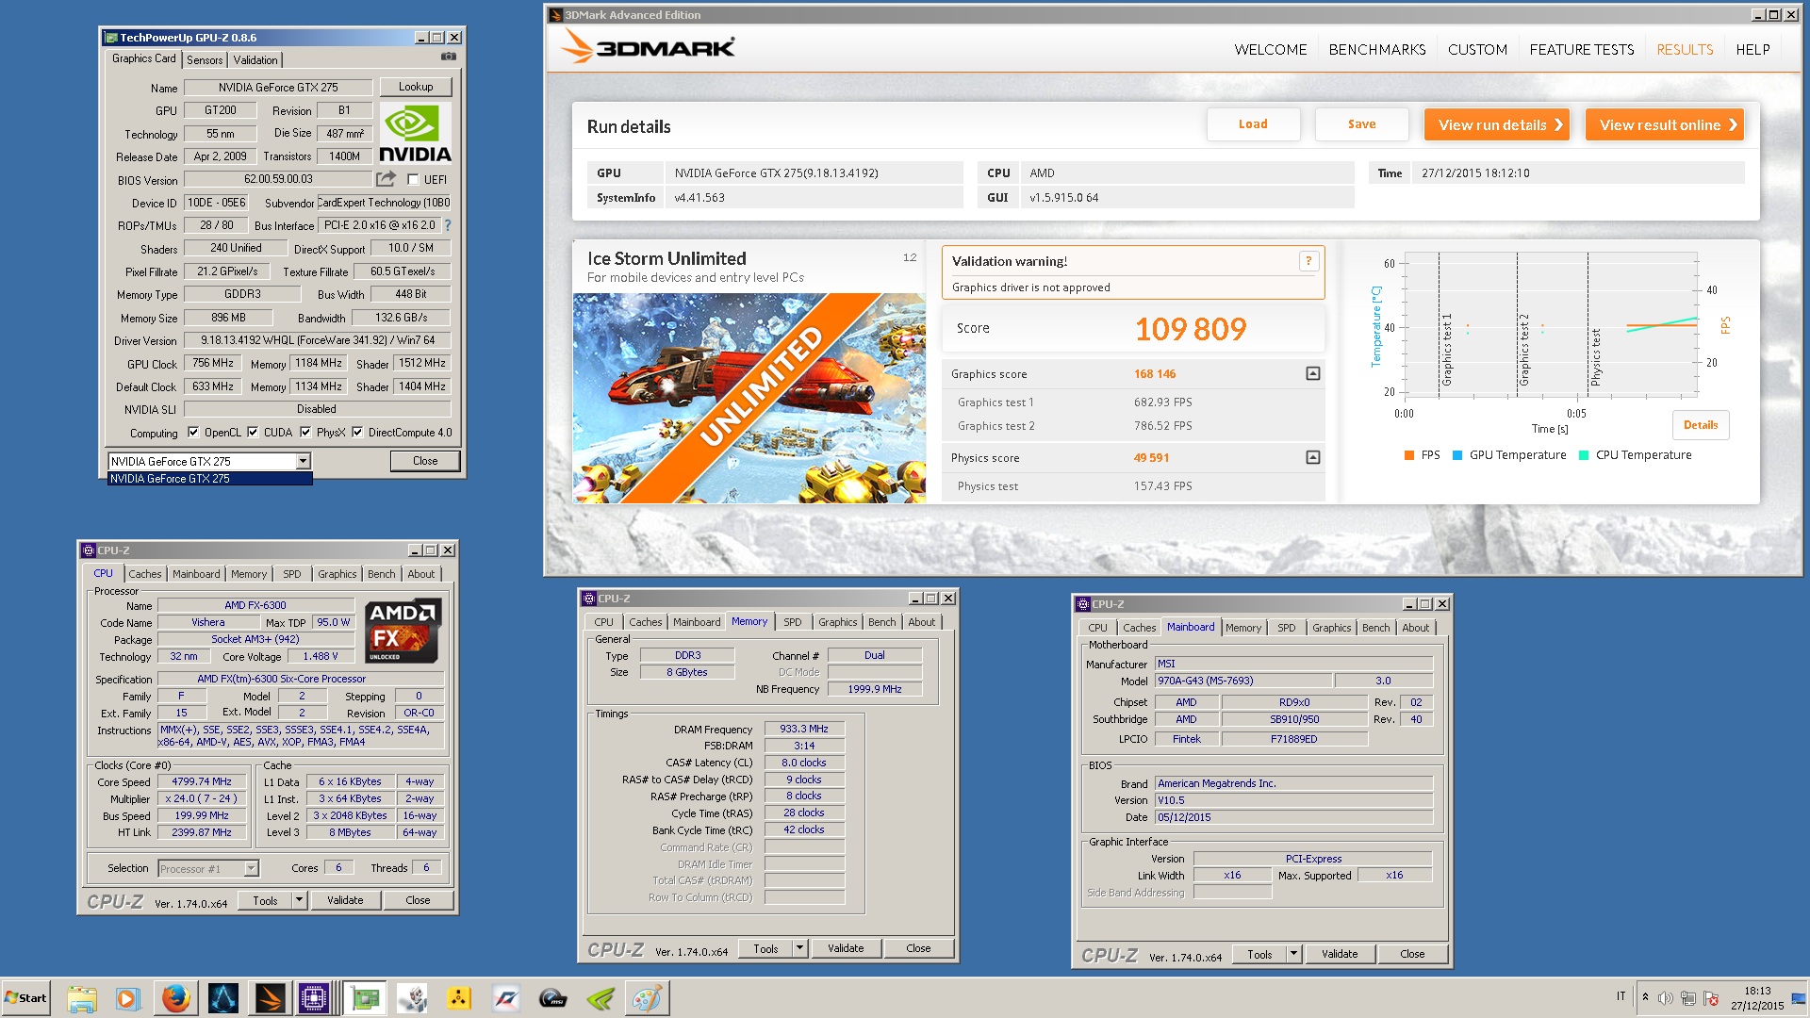
Task: Open Tools dropdown arrow in CPU-Z CPU window
Action: 299,900
